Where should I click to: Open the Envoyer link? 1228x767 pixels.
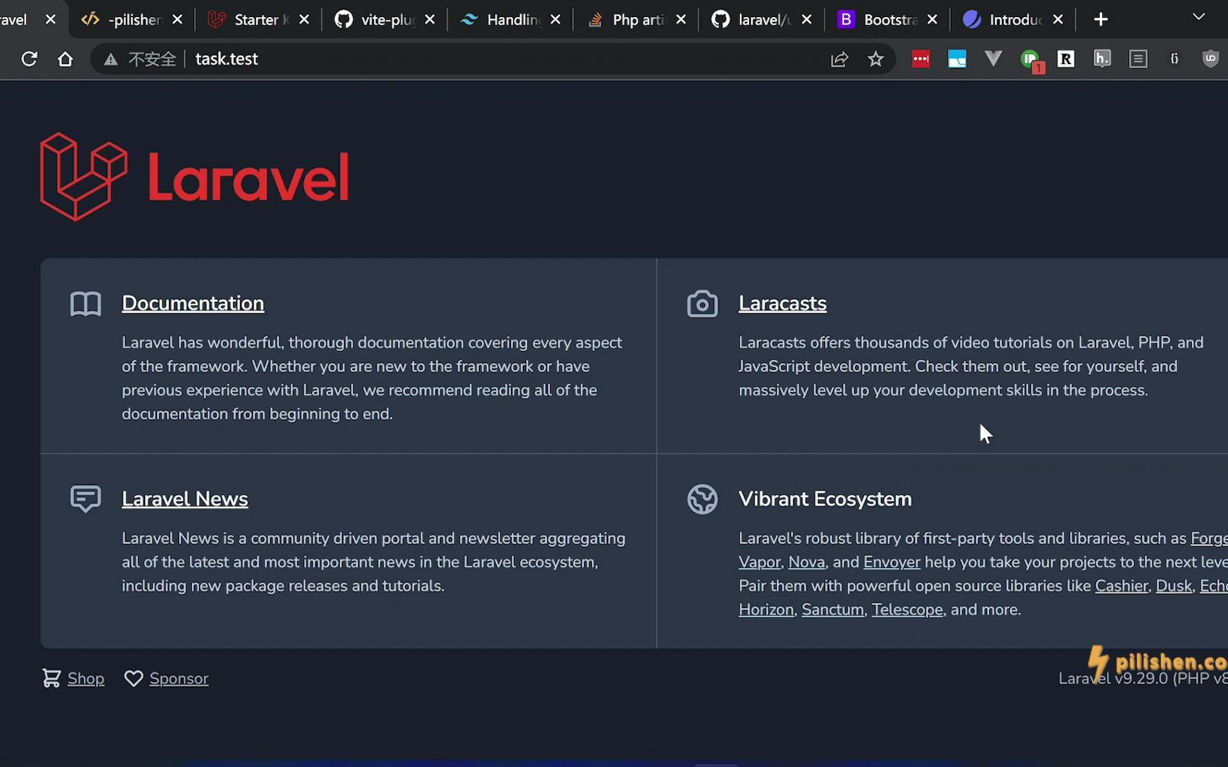tap(892, 562)
